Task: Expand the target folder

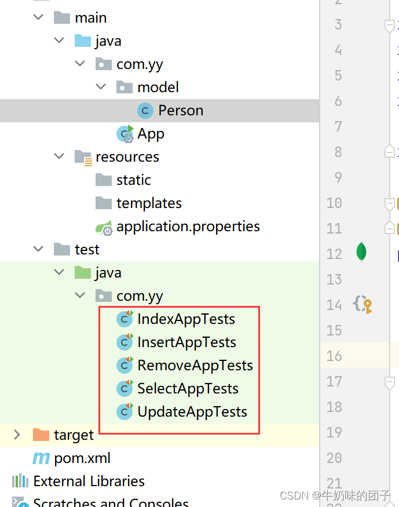Action: click(17, 435)
